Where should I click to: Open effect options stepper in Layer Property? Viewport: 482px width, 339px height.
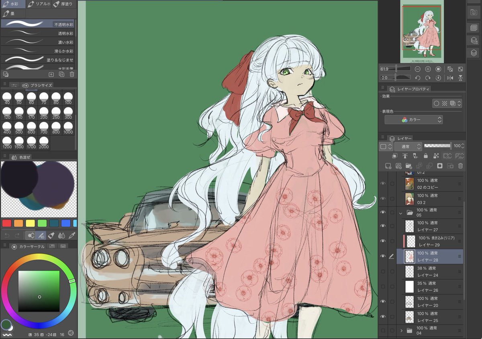coord(459,103)
